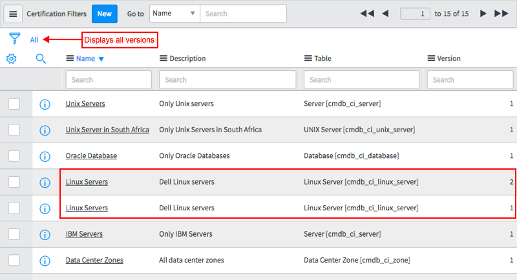Preview IBM Servers record info icon

pos(45,235)
